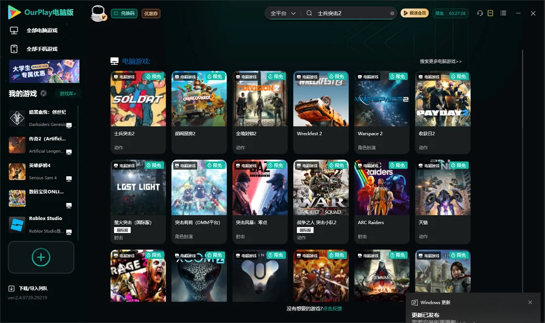545x323 pixels.
Task: Open the 大学生专属优惠 promo banner
Action: (45, 71)
